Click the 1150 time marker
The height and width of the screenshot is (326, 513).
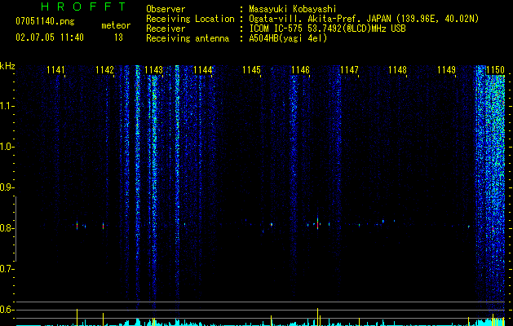pyautogui.click(x=495, y=70)
